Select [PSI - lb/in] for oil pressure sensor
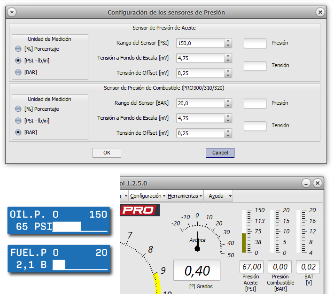The width and height of the screenshot is (334, 300). (18, 61)
